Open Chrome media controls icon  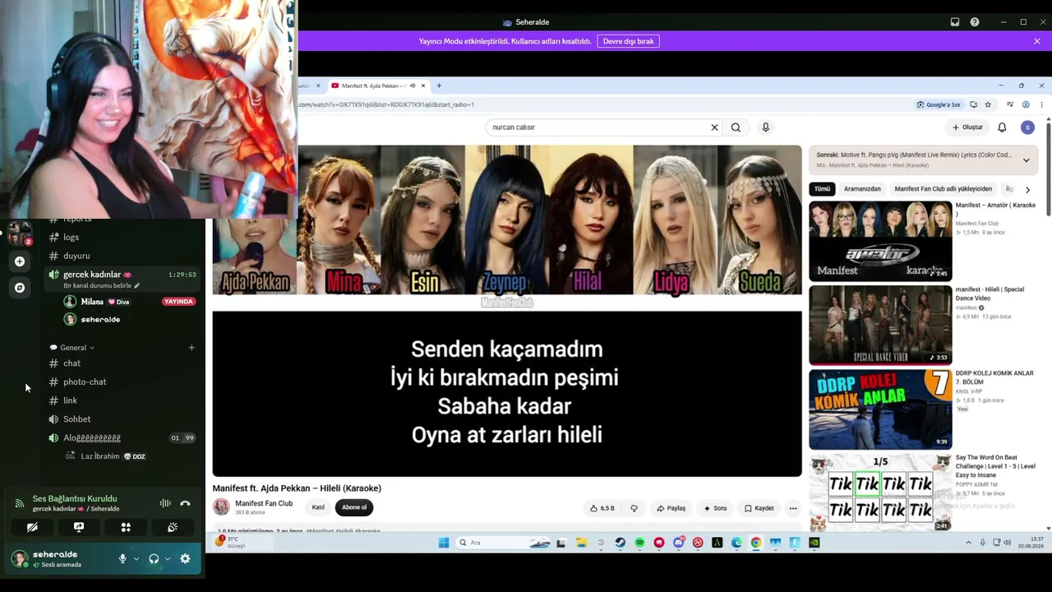(x=1010, y=104)
